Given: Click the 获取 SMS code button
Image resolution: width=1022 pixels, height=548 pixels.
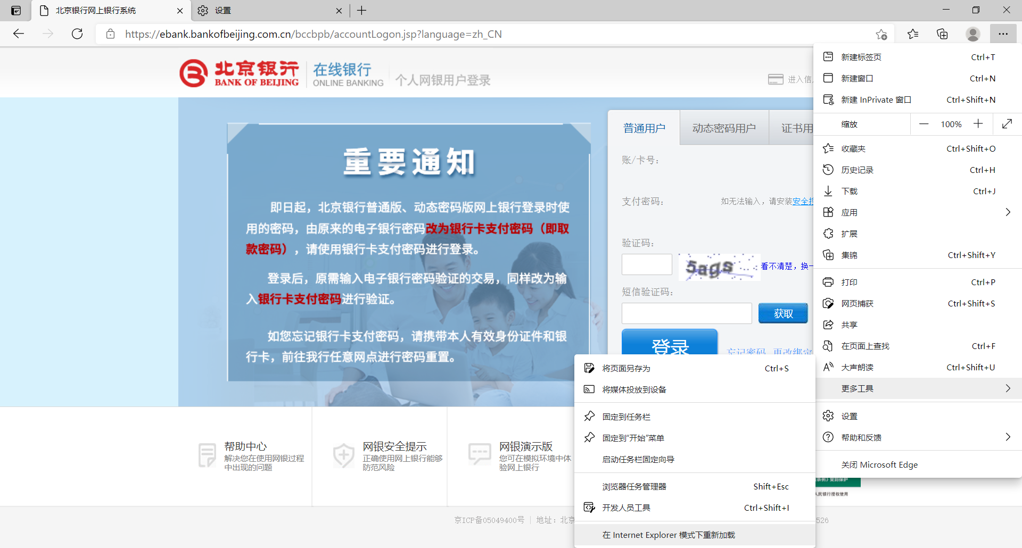Looking at the screenshot, I should 783,313.
